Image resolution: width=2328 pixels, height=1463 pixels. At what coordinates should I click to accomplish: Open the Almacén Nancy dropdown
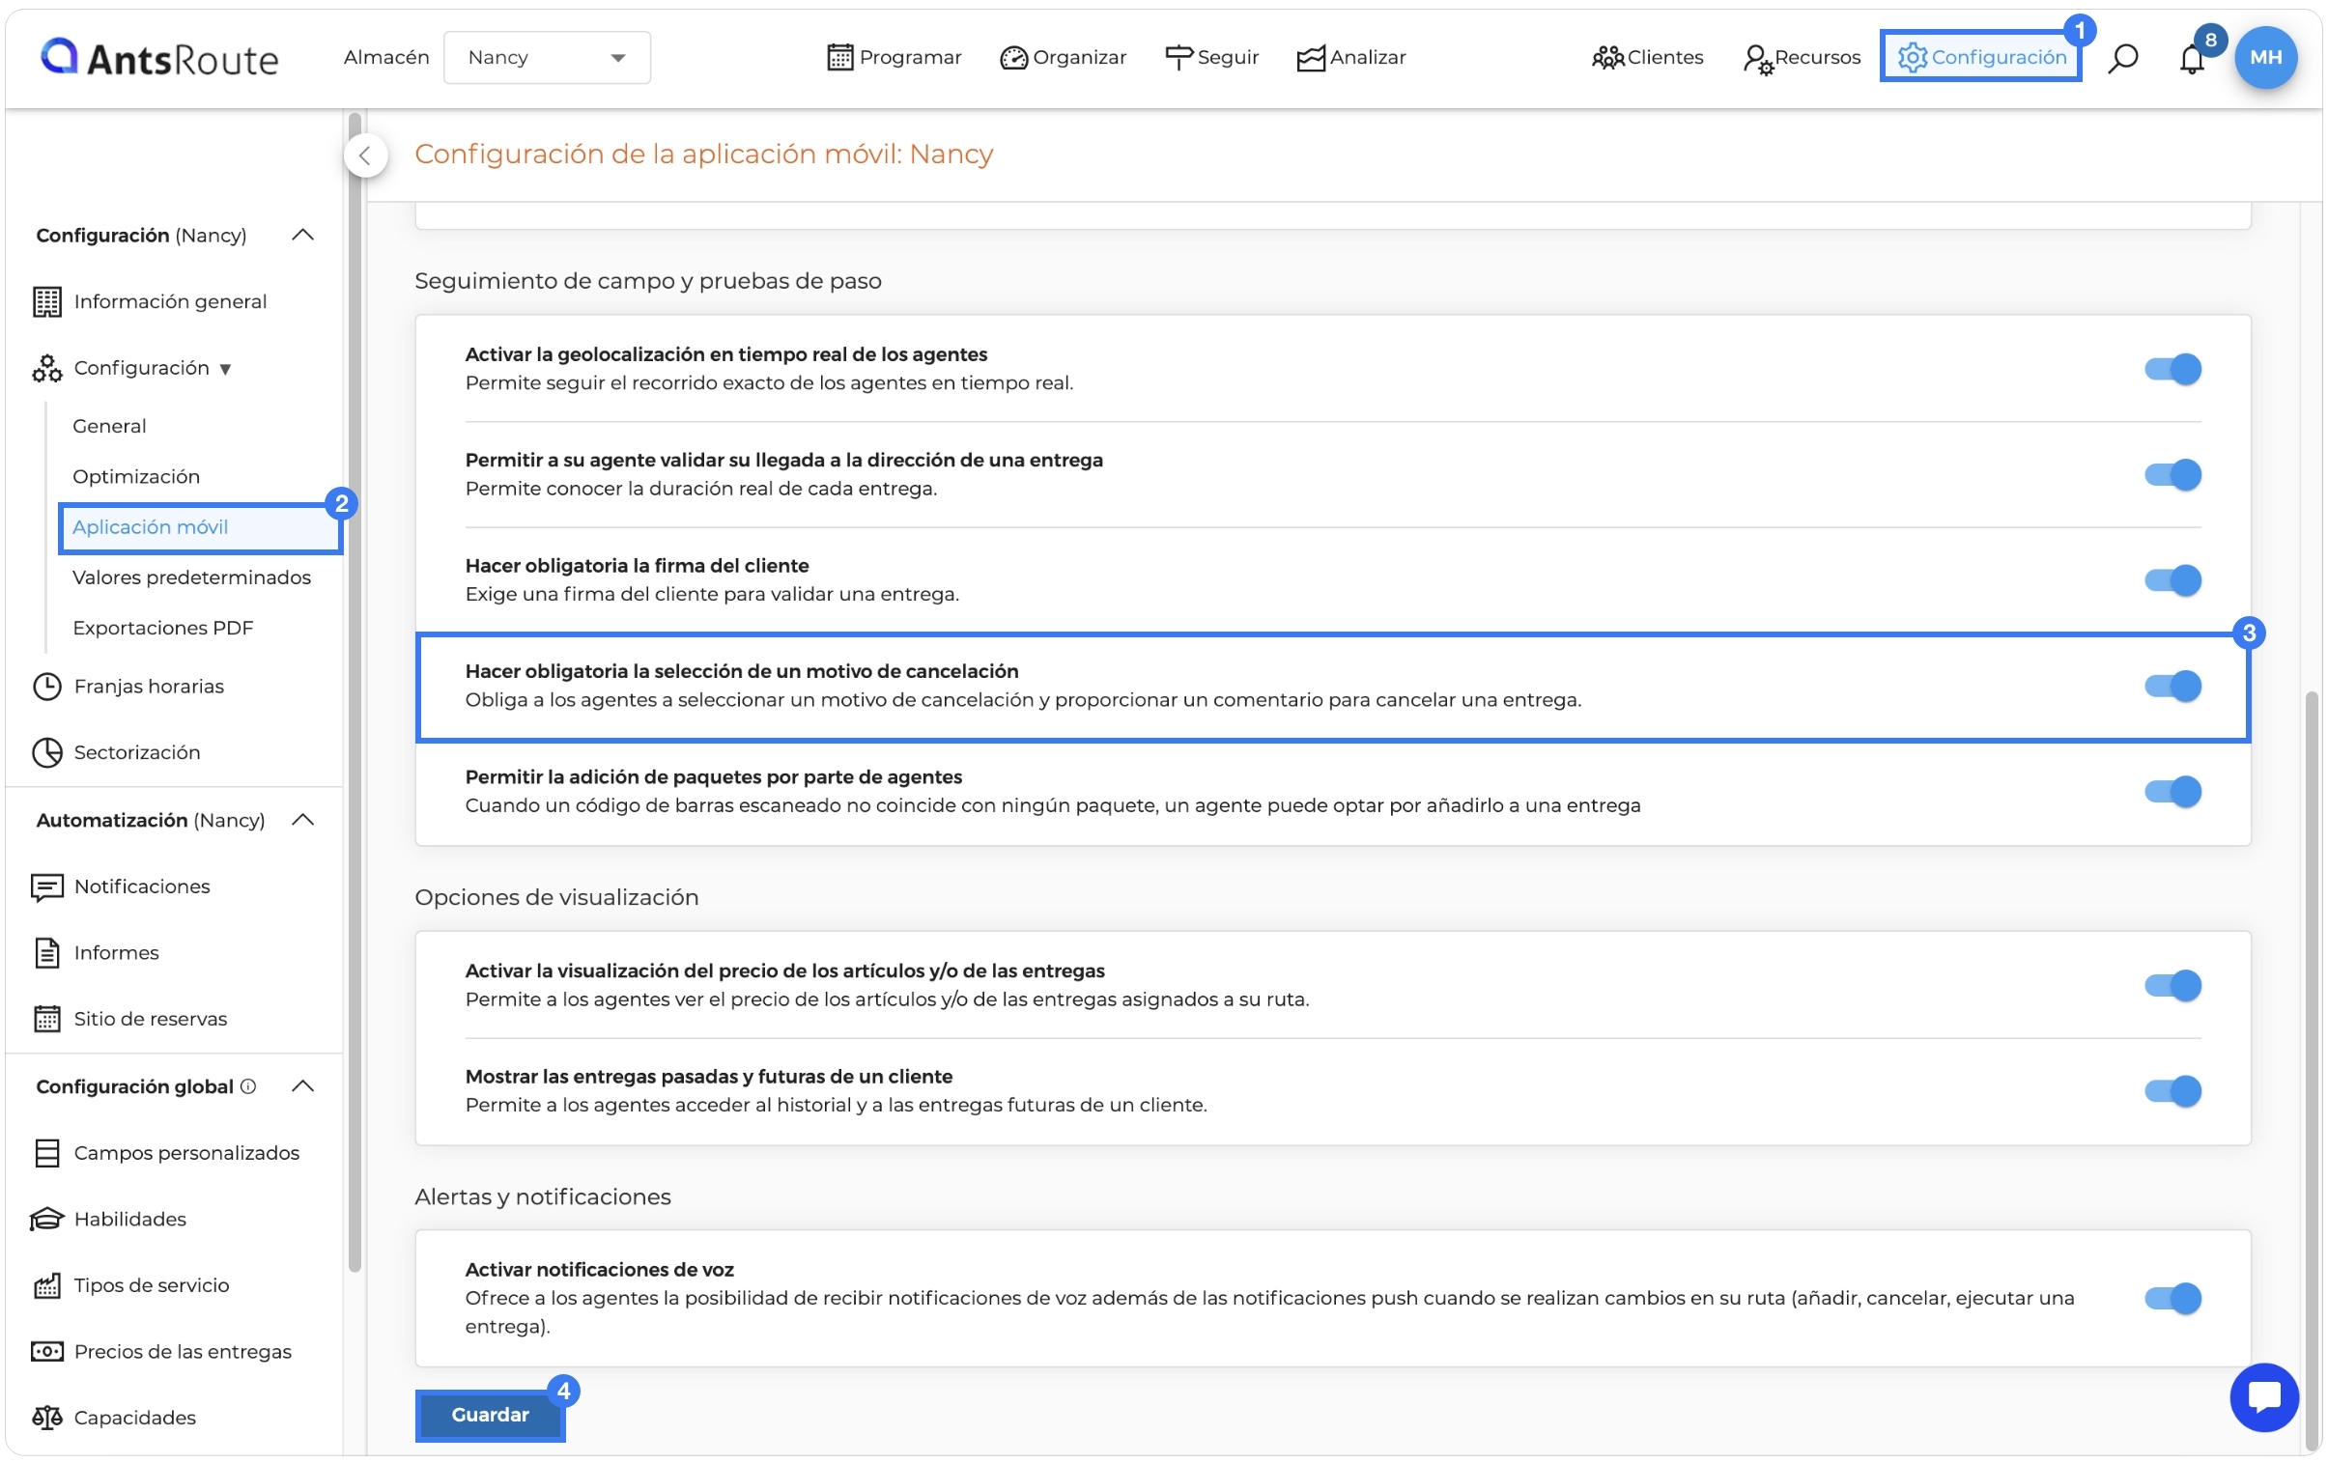click(546, 57)
